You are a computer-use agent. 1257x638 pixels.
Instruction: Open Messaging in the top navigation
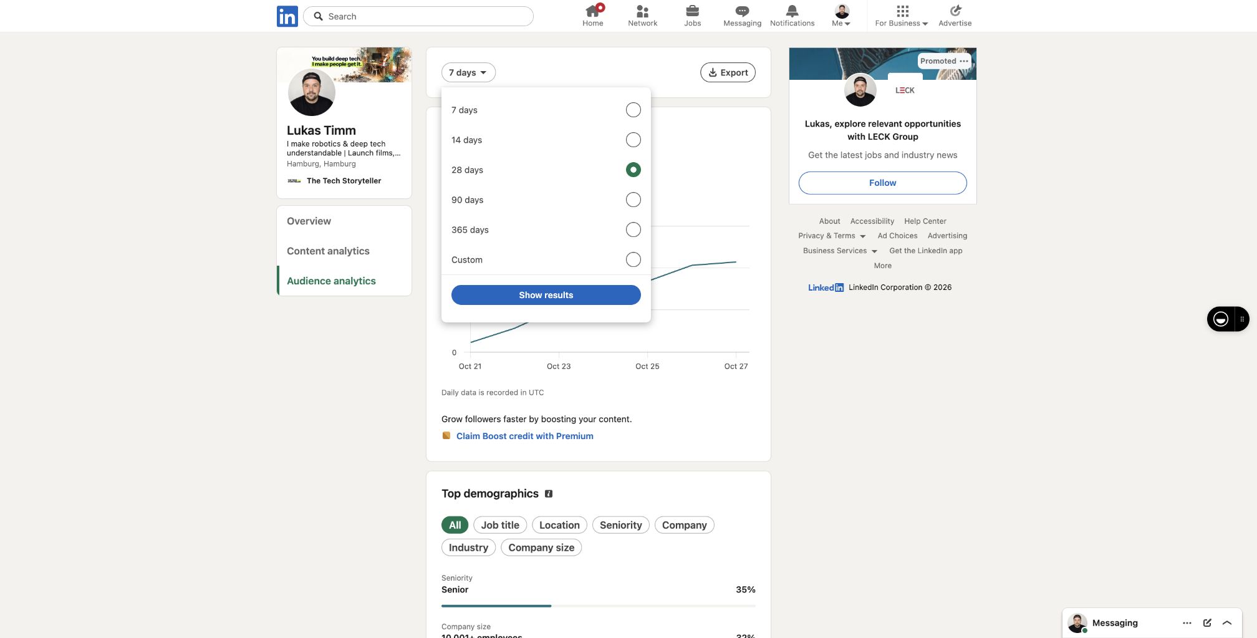click(742, 16)
